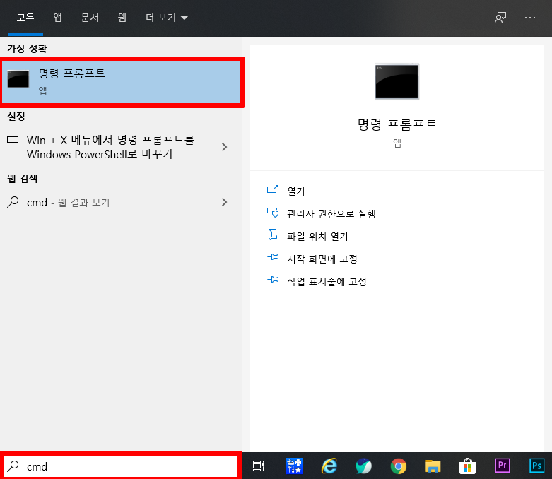Screen dimensions: 552x479
Task: Expand the 더 보기 dropdown
Action: (x=167, y=18)
